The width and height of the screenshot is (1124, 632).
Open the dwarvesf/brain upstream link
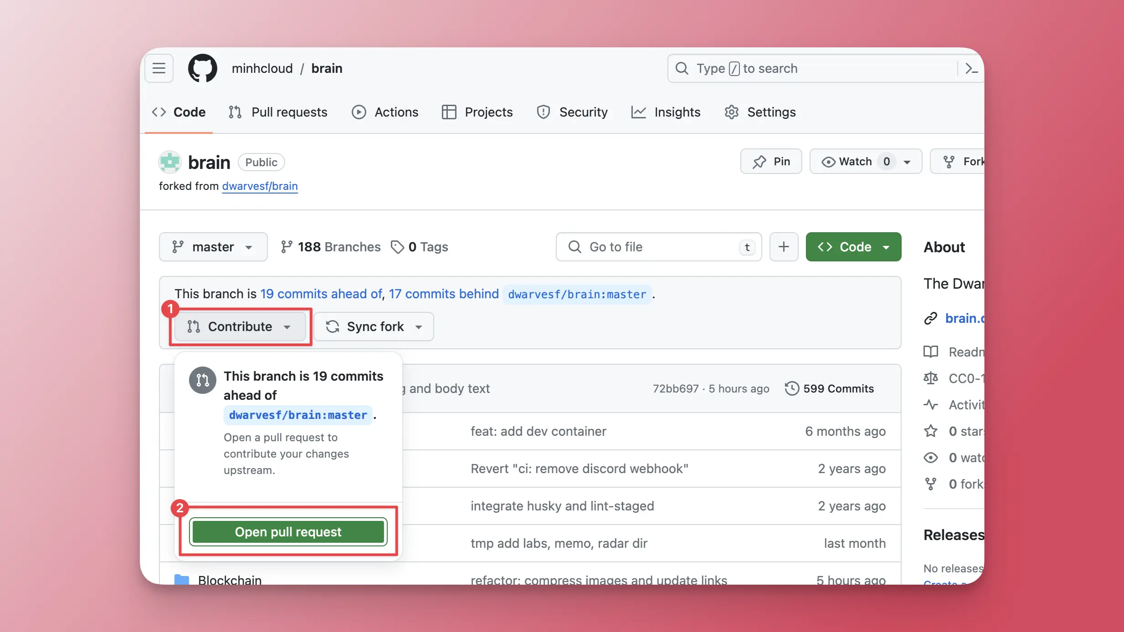point(260,186)
